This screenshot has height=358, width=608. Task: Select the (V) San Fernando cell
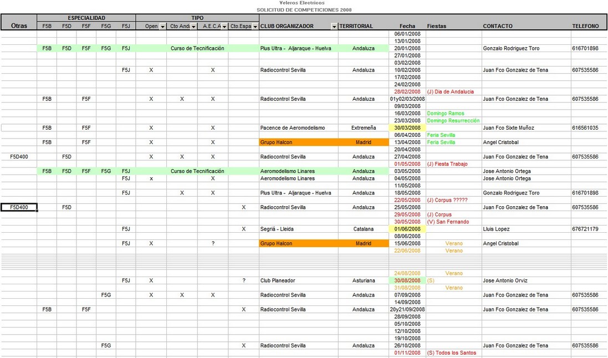click(454, 222)
